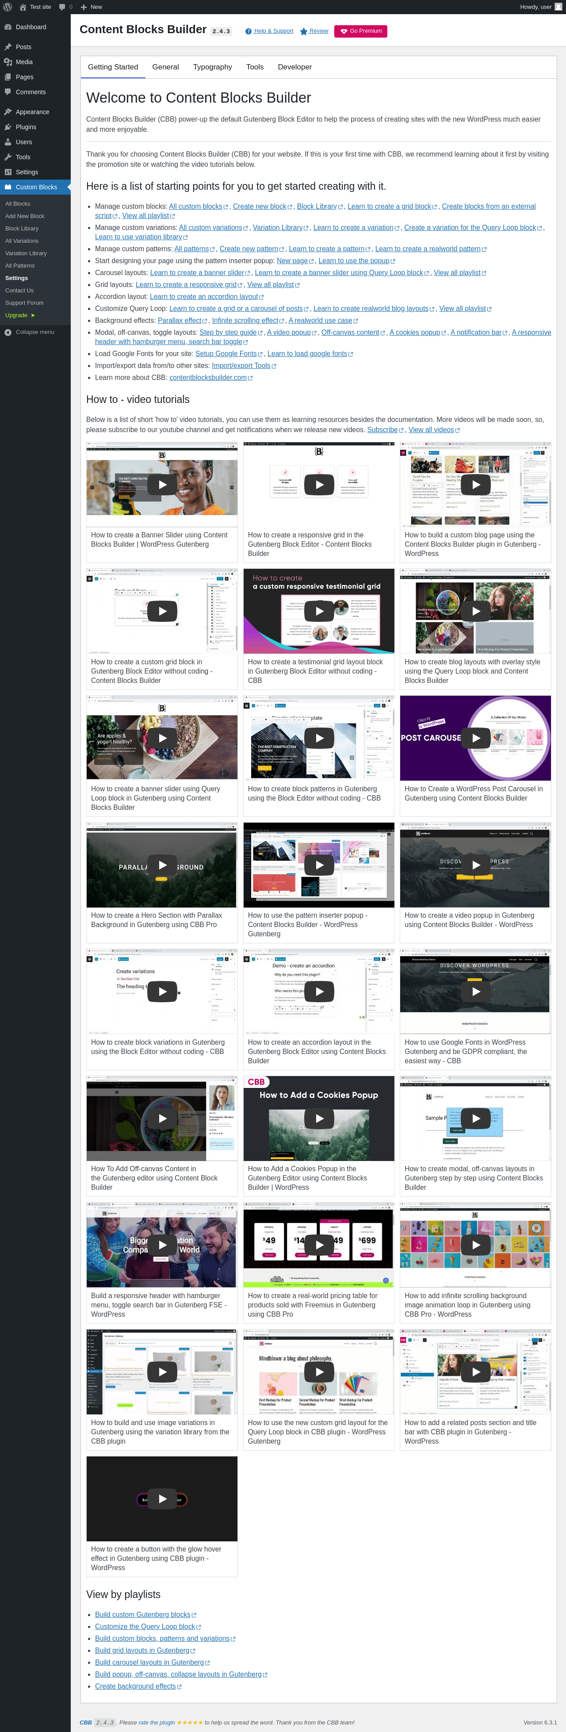This screenshot has width=566, height=1732.
Task: Select the Getting Started tab
Action: 113,67
